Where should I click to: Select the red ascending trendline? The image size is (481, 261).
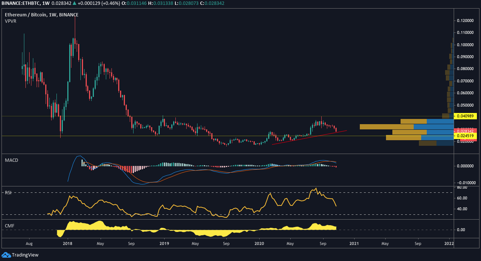coord(310,137)
